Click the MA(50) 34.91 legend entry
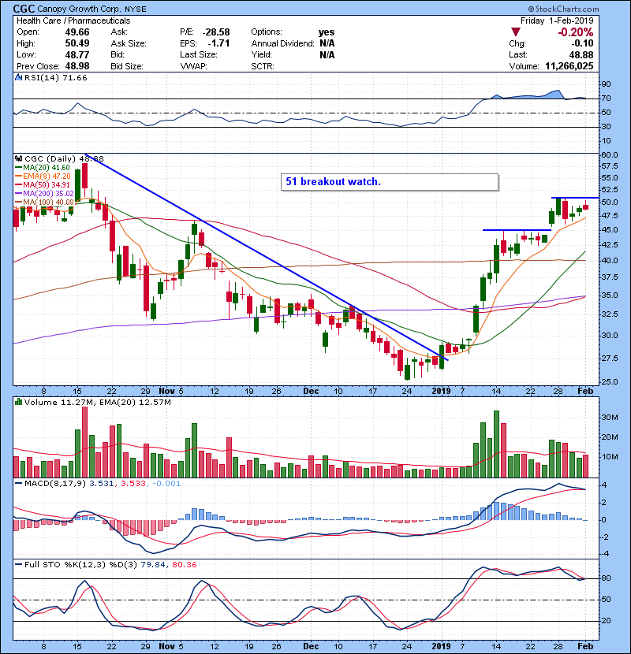 point(43,184)
